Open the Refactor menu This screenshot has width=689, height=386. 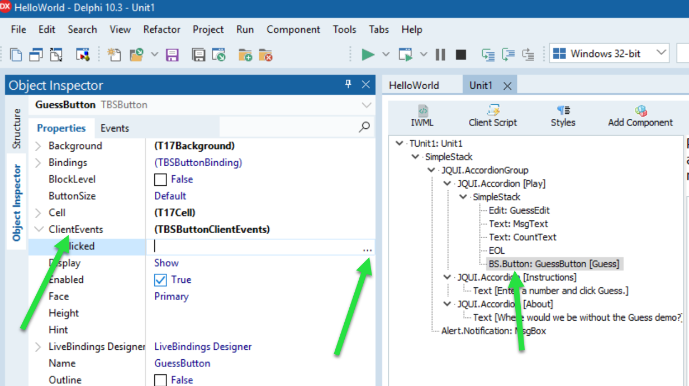161,30
